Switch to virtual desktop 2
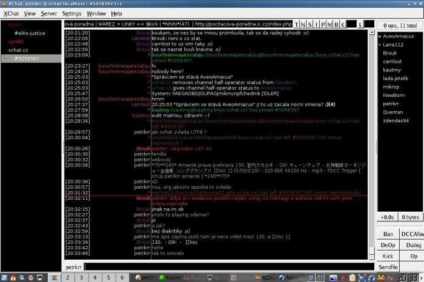This screenshot has width=424, height=282. tap(68, 277)
